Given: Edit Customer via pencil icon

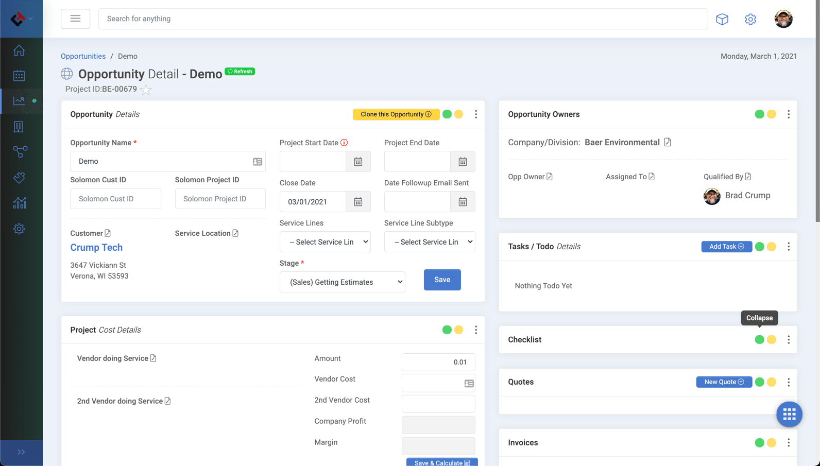Looking at the screenshot, I should point(108,233).
